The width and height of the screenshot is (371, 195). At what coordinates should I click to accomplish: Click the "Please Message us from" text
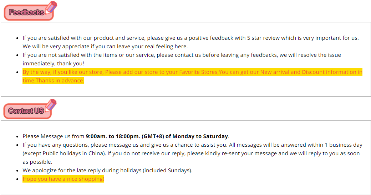[x=54, y=136]
